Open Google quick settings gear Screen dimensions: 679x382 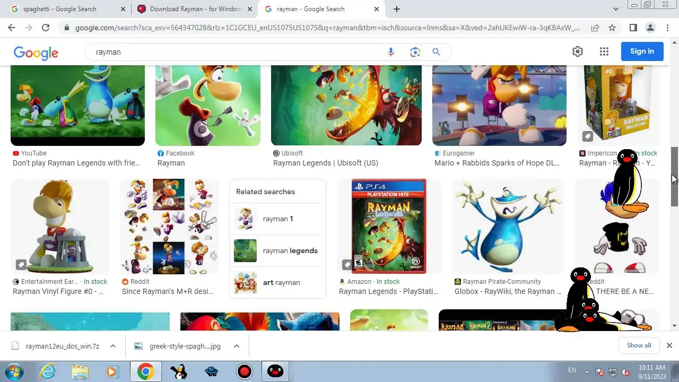578,51
